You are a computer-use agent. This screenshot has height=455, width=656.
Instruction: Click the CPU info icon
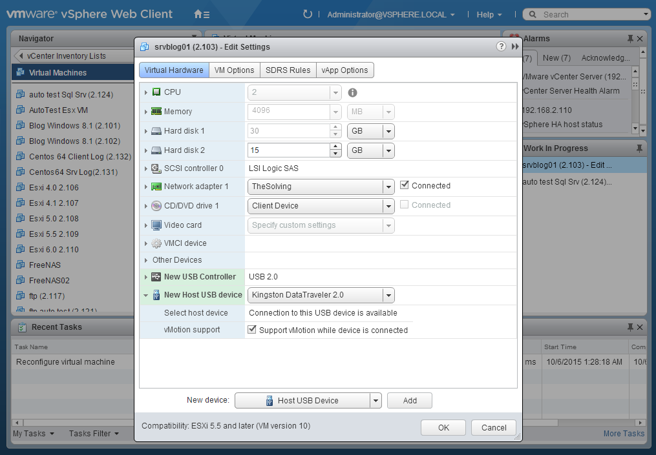(x=352, y=92)
